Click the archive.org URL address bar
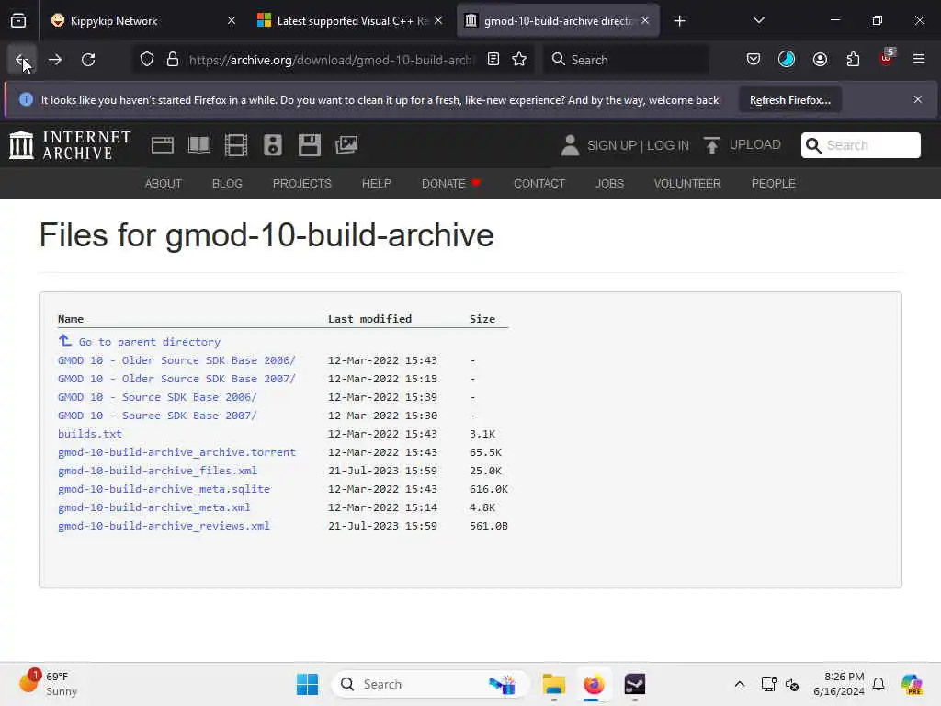 click(331, 60)
